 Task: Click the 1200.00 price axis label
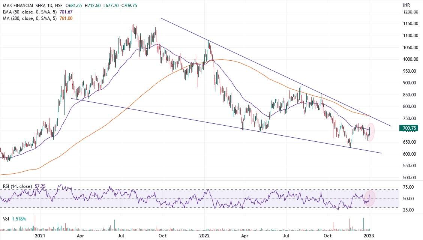(x=410, y=12)
